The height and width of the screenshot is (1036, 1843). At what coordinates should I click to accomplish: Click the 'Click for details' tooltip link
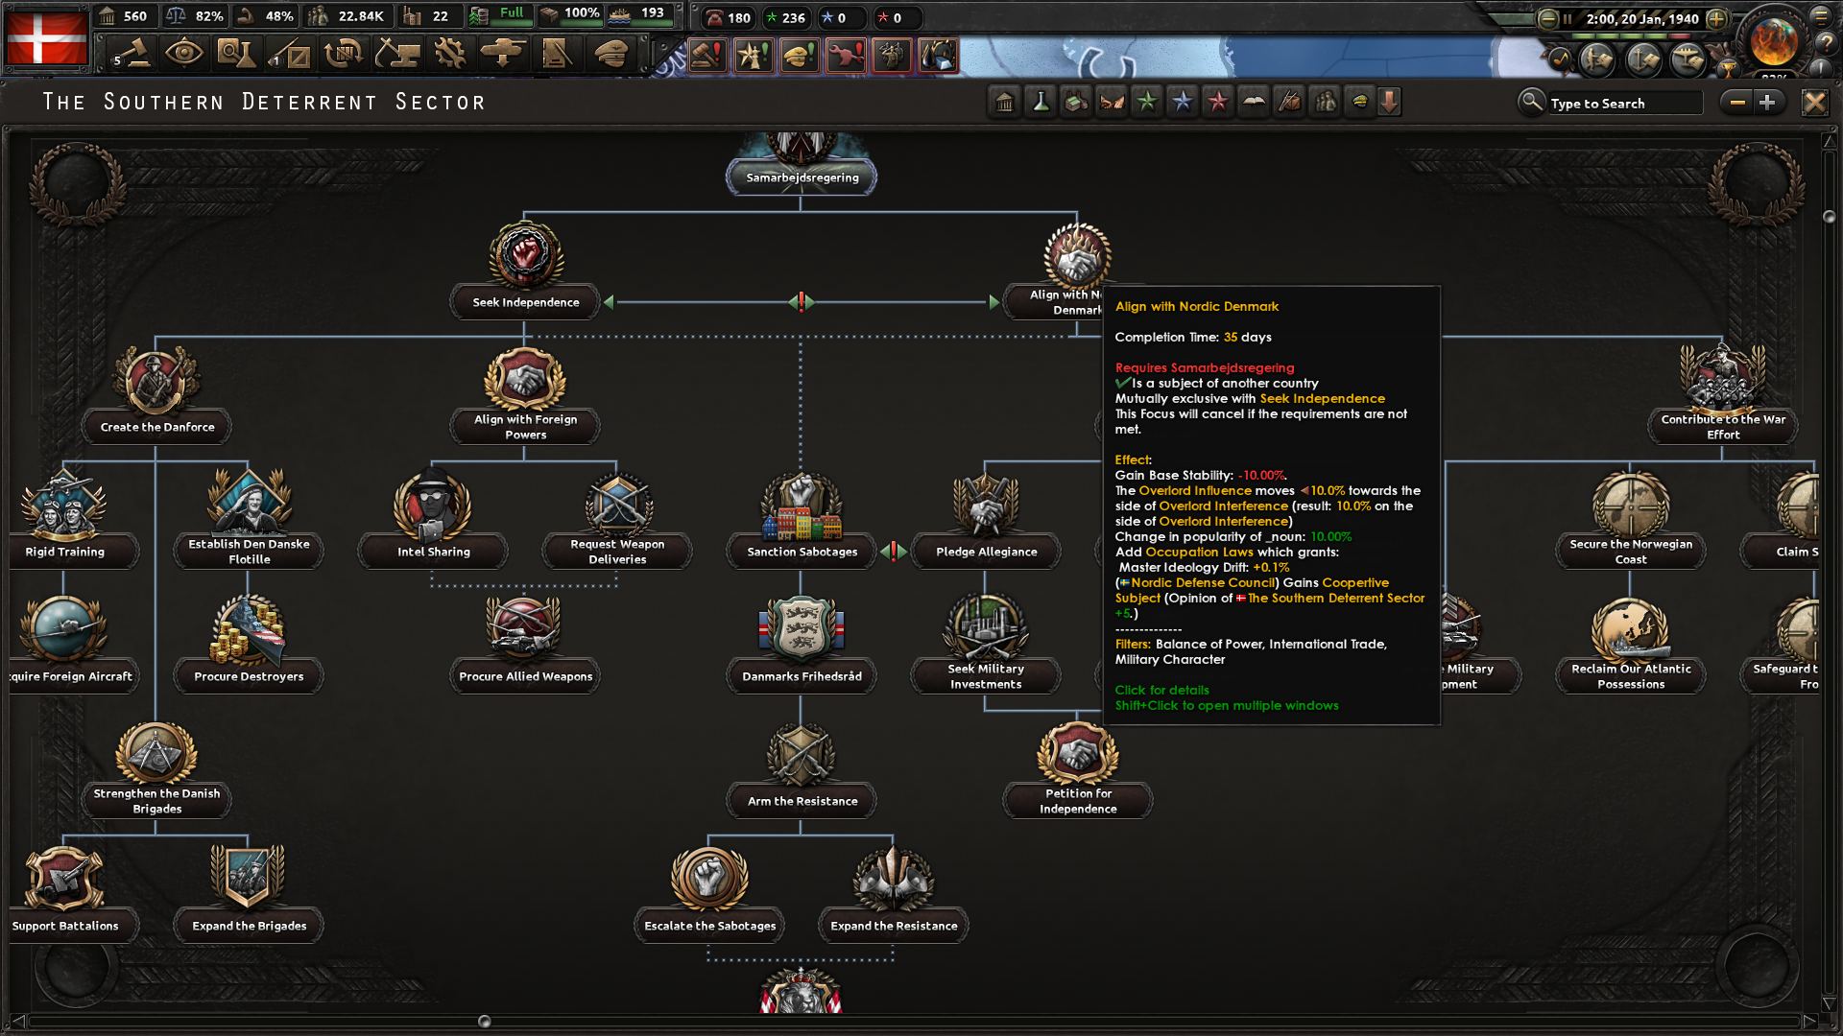[x=1161, y=690]
